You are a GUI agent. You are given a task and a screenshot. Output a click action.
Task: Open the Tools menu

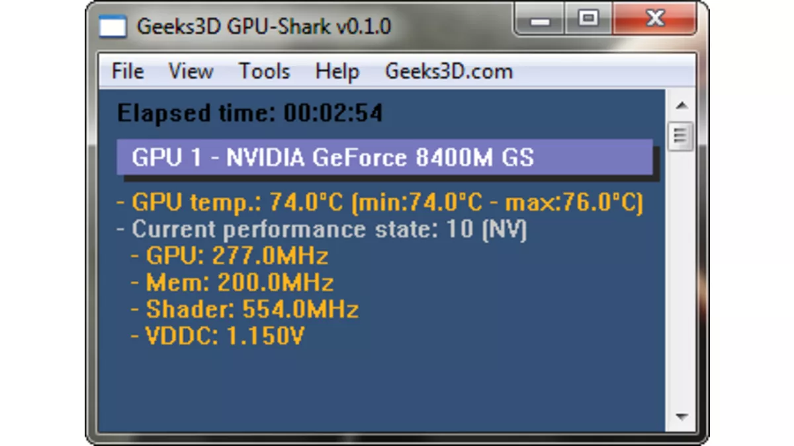coord(264,71)
